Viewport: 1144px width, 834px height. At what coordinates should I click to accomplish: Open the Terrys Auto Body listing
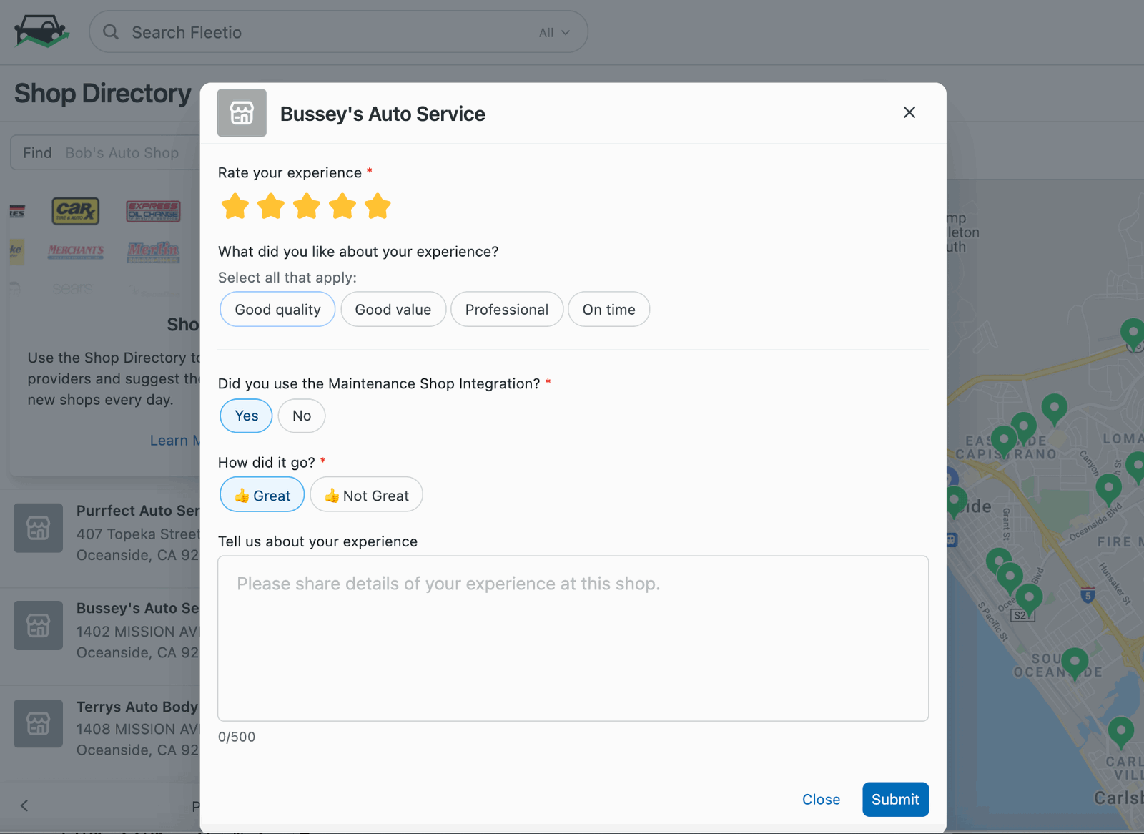[x=100, y=734]
